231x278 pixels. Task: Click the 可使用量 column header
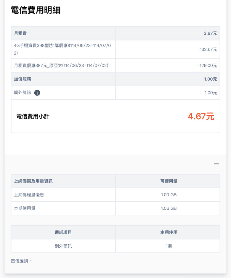click(x=169, y=181)
